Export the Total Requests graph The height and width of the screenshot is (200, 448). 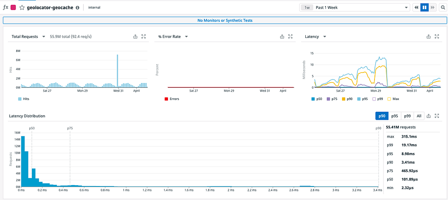tap(136, 37)
